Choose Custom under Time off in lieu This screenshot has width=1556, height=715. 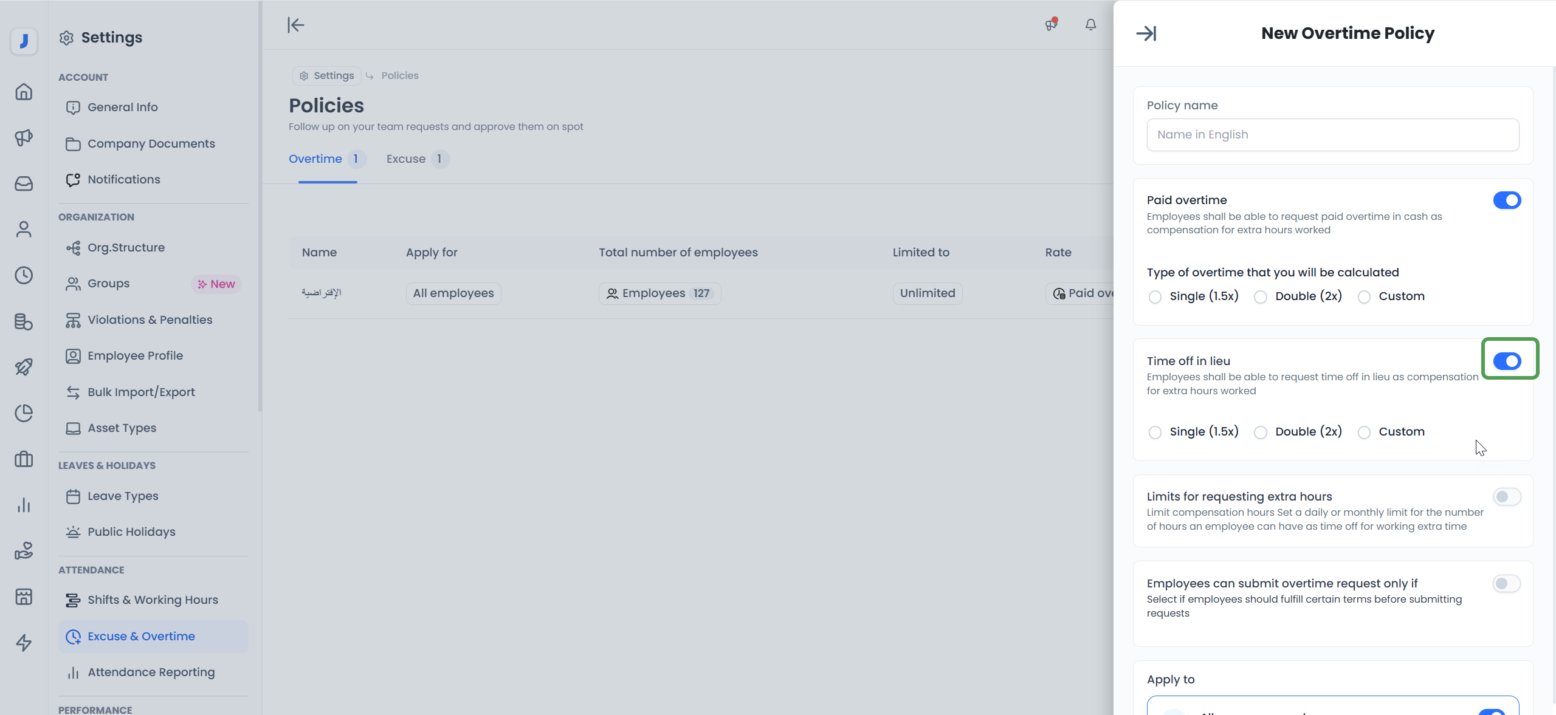click(1364, 433)
